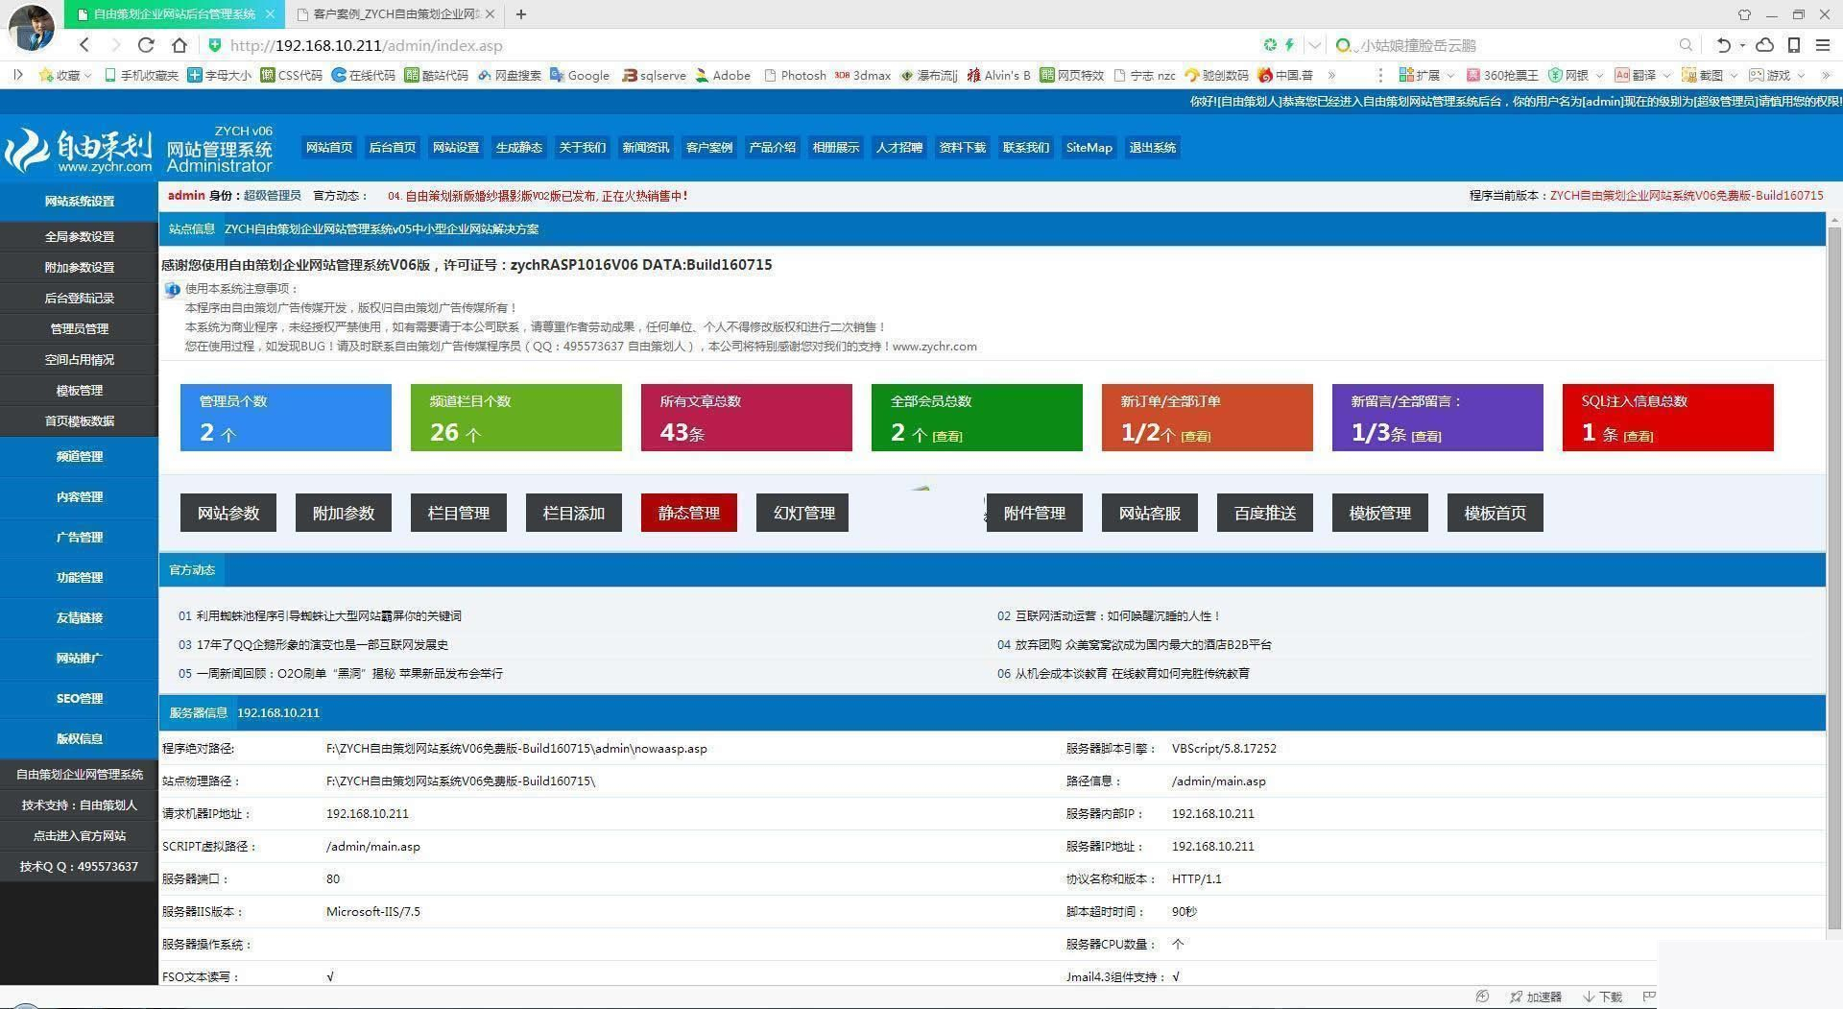Open the Photoshop bookmark
This screenshot has height=1009, width=1843.
795,75
